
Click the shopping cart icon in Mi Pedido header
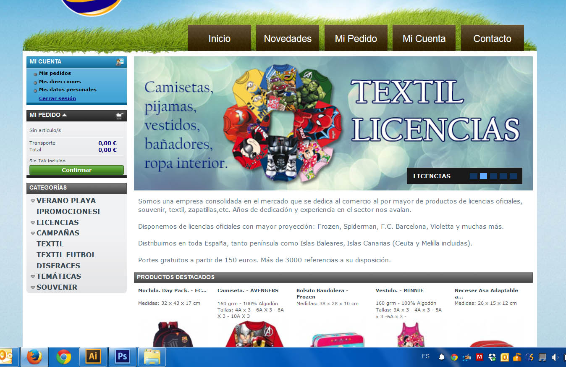pos(120,116)
